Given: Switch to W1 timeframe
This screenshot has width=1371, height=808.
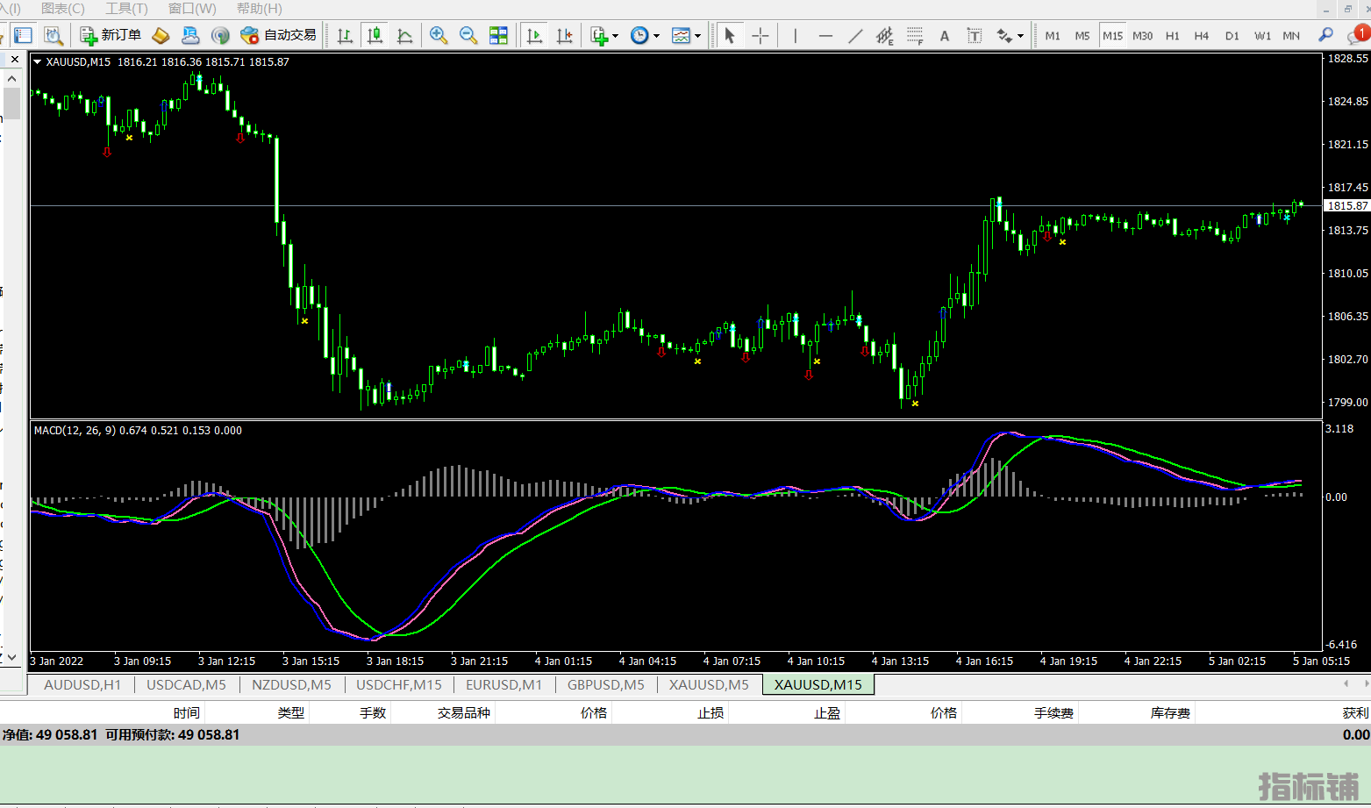Looking at the screenshot, I should tap(1262, 35).
